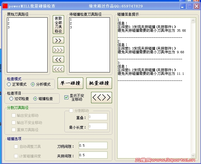This screenshot has height=164, width=201.
Task: Click the collision info scrollbar up arrow
Action: (x=193, y=20)
